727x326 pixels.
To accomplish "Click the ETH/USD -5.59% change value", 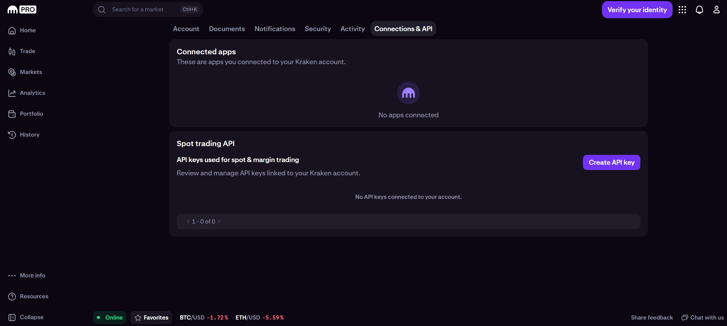I will coord(273,318).
